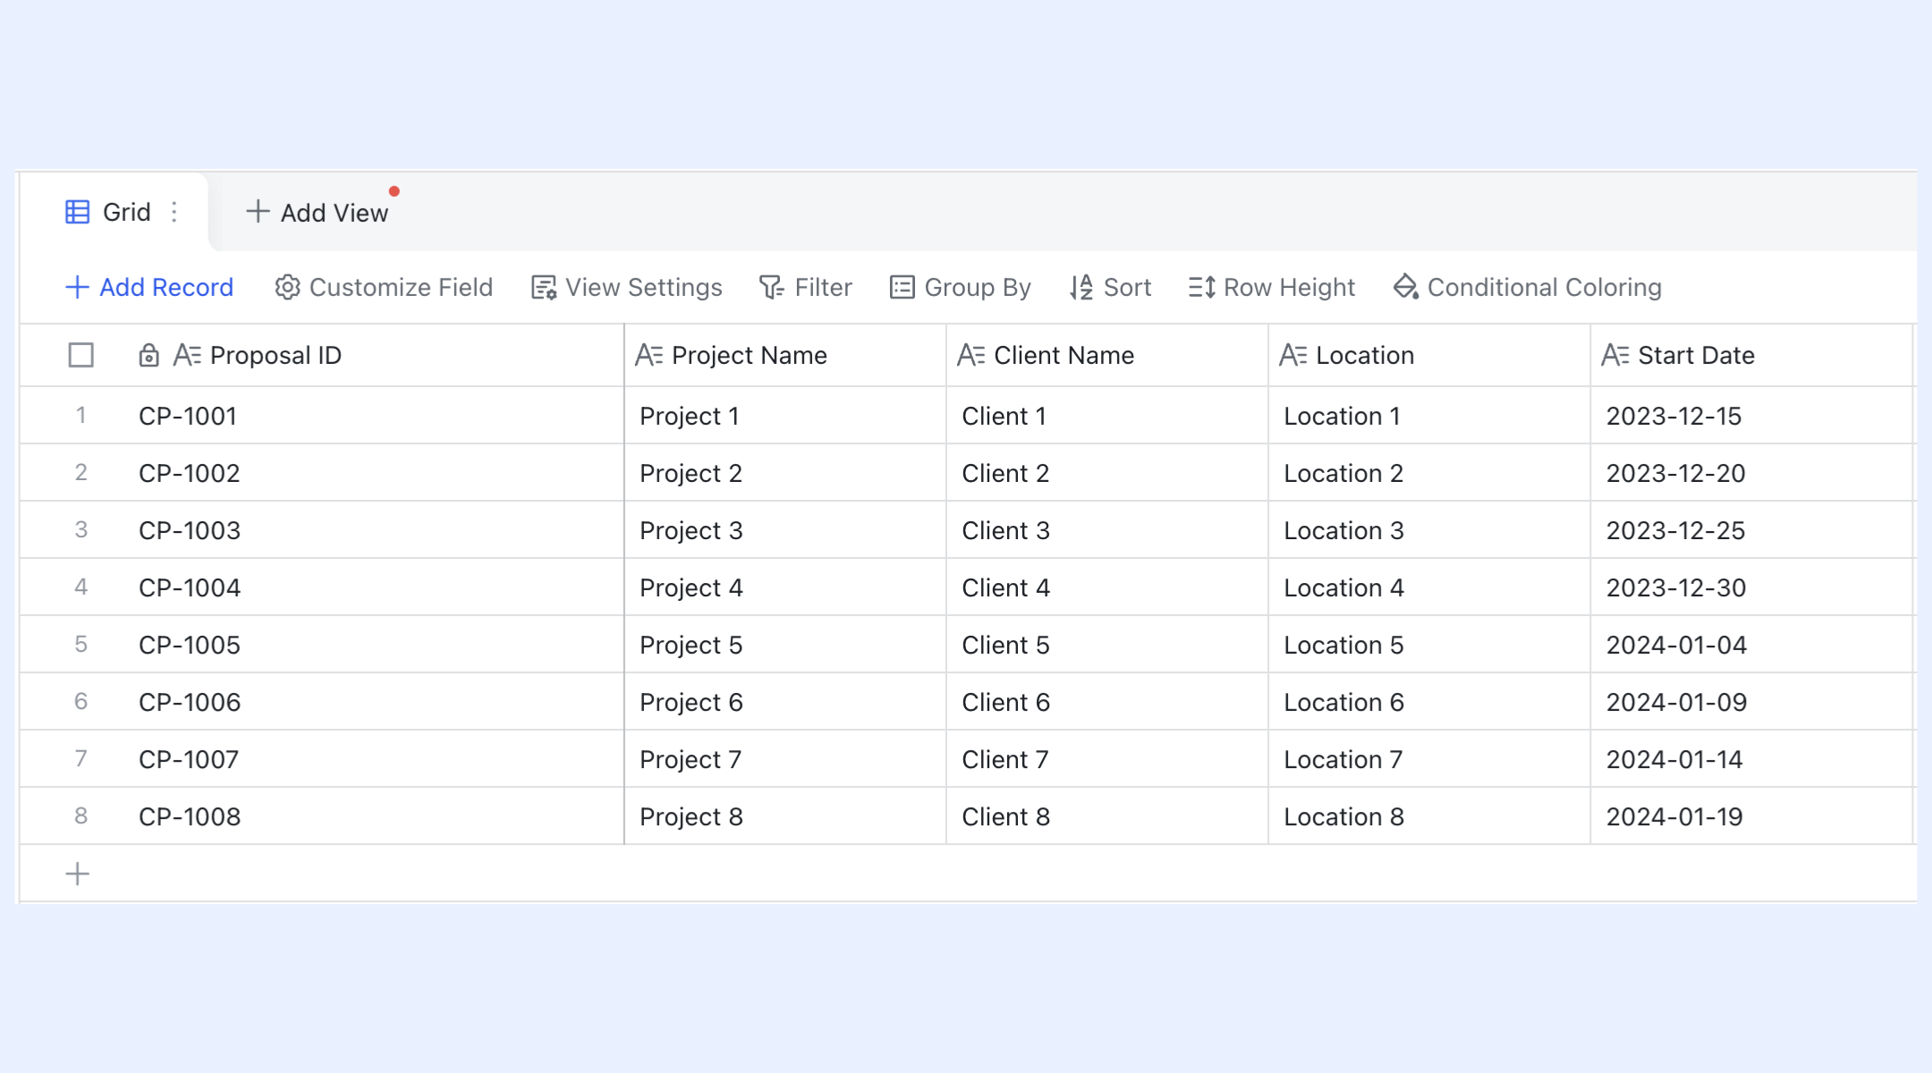Select the Project 6 cell
This screenshot has width=1932, height=1073.
click(x=785, y=702)
